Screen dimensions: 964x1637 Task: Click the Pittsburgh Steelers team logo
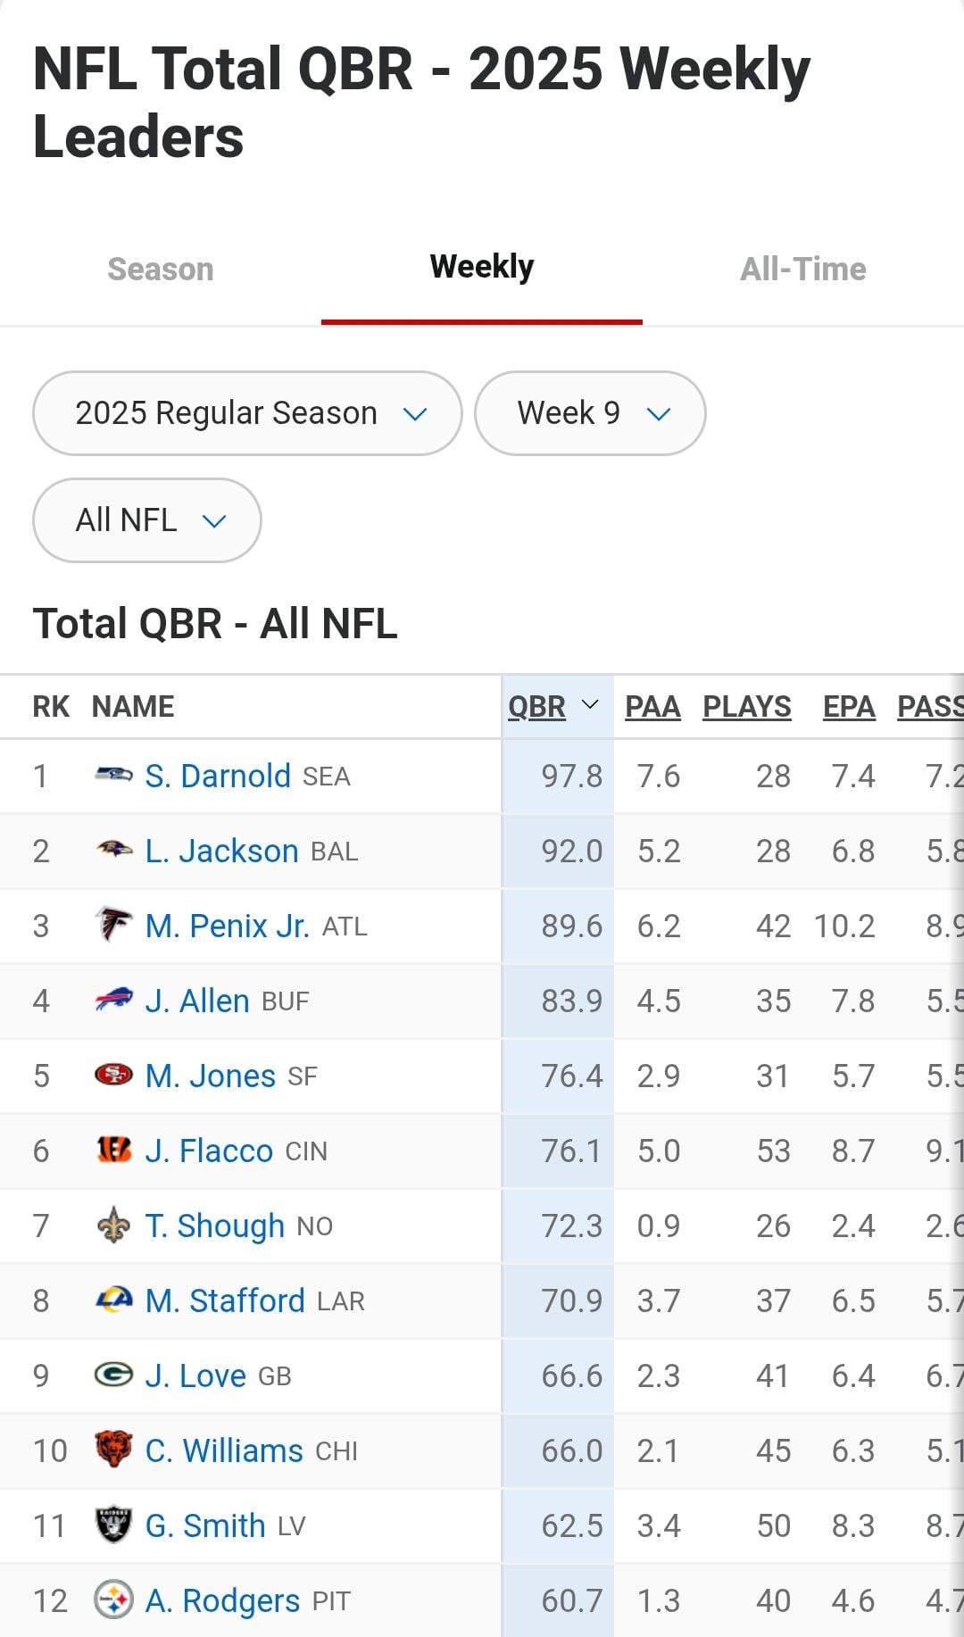[113, 1600]
